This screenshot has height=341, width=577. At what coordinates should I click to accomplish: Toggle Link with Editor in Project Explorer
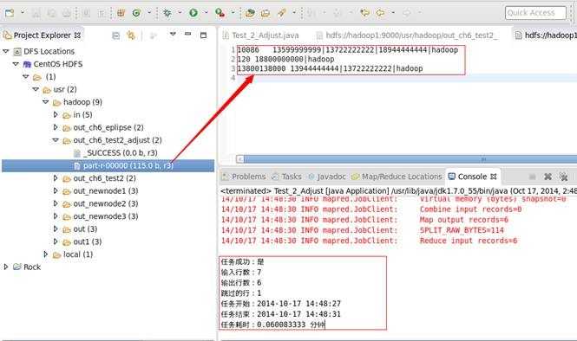pyautogui.click(x=131, y=35)
